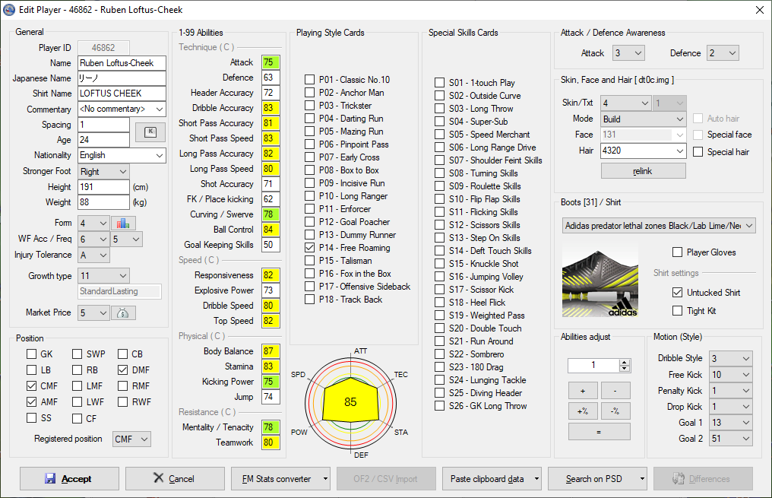Click the -% abilities adjust button
The height and width of the screenshot is (498, 772).
pos(615,411)
